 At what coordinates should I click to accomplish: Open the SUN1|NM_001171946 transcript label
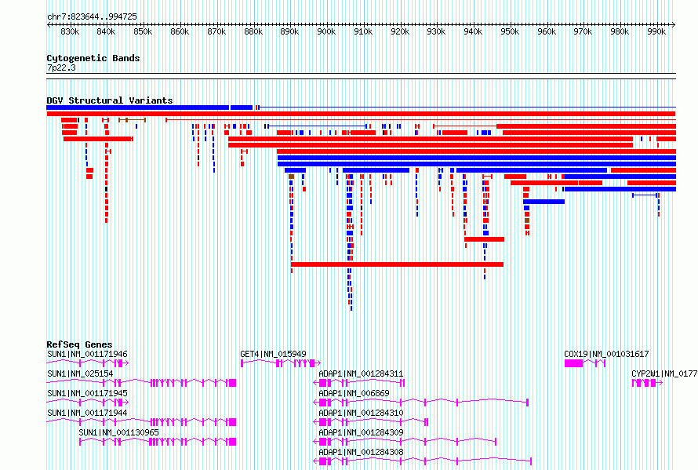(87, 354)
